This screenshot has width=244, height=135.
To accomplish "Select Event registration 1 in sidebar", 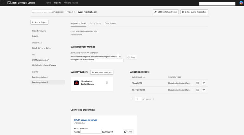I will [x=40, y=77].
